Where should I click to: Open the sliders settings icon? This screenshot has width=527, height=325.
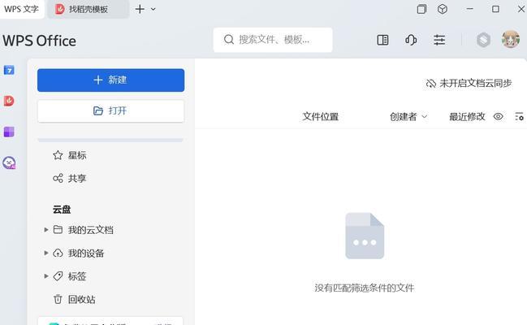pos(439,40)
